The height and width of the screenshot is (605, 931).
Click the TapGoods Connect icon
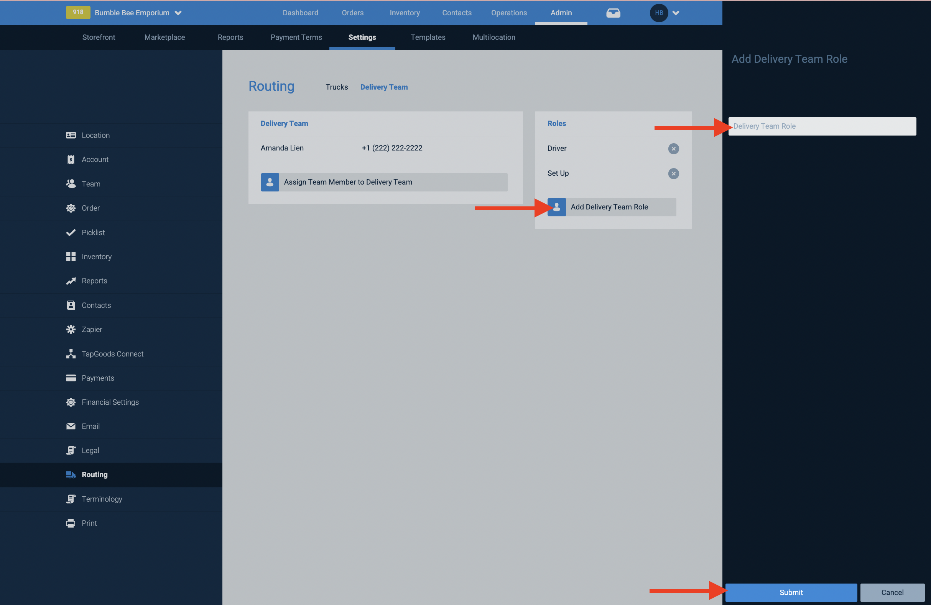(x=71, y=354)
